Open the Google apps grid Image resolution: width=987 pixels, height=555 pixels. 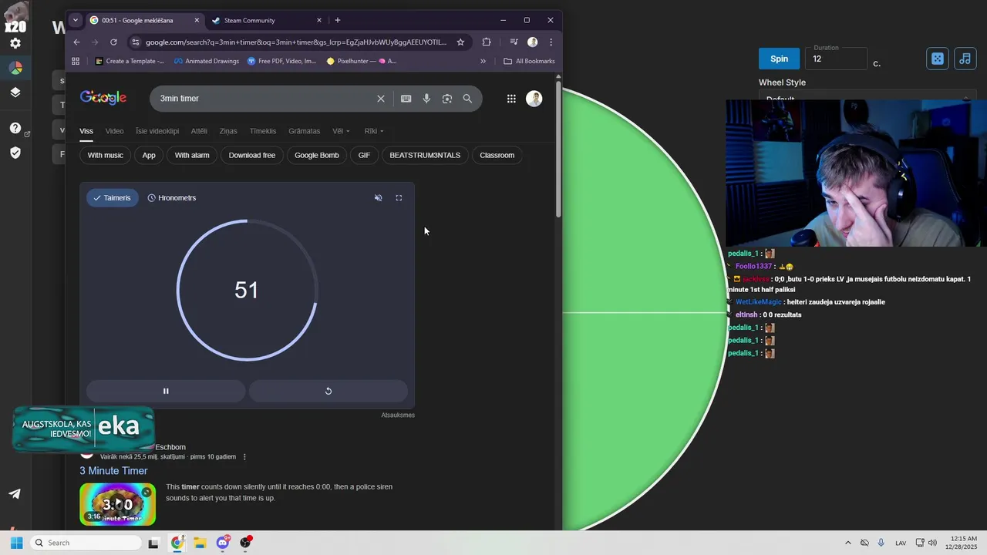click(x=511, y=99)
